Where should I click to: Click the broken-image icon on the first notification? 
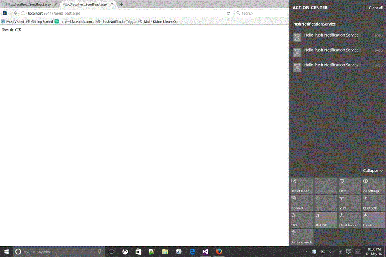(297, 37)
